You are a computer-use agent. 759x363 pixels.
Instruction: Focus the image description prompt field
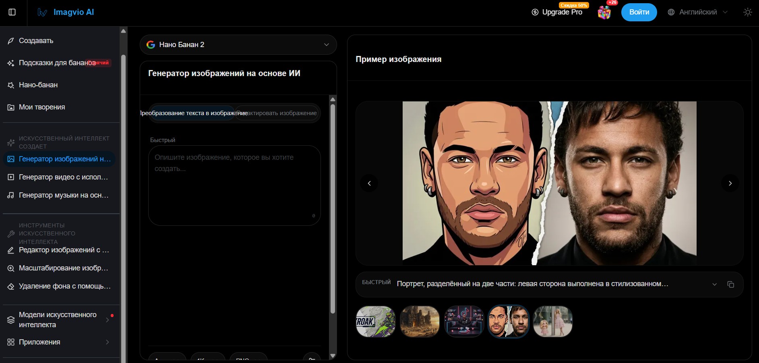tap(234, 185)
